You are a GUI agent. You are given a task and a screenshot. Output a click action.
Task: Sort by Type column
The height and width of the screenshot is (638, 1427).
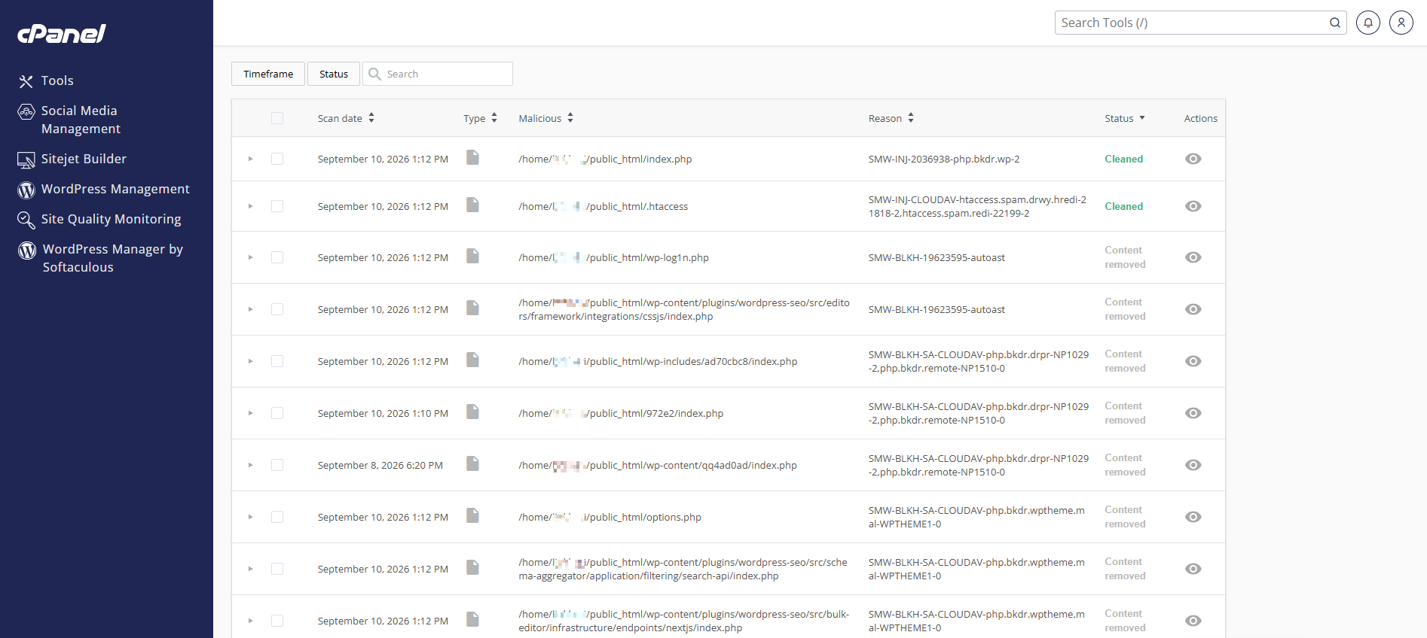click(x=480, y=118)
